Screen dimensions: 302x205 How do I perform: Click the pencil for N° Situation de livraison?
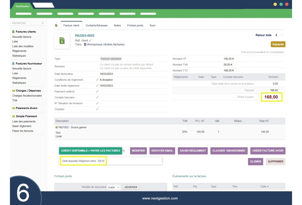[x=97, y=103]
